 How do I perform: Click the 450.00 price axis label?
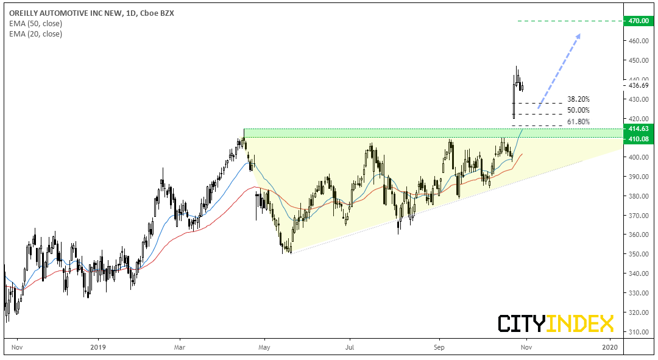tap(639, 60)
